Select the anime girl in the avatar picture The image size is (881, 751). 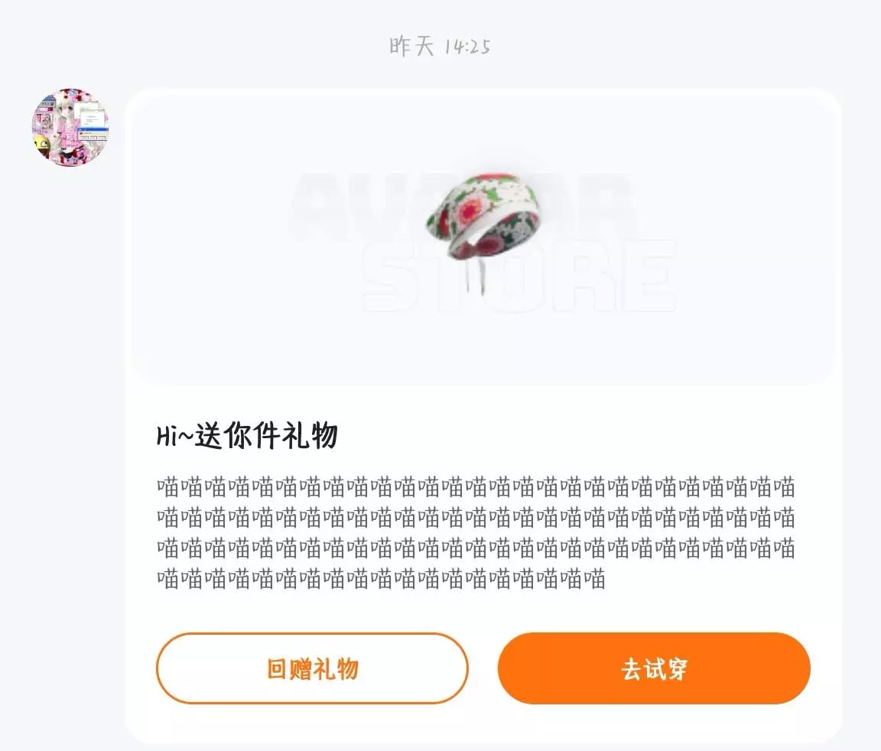67,124
